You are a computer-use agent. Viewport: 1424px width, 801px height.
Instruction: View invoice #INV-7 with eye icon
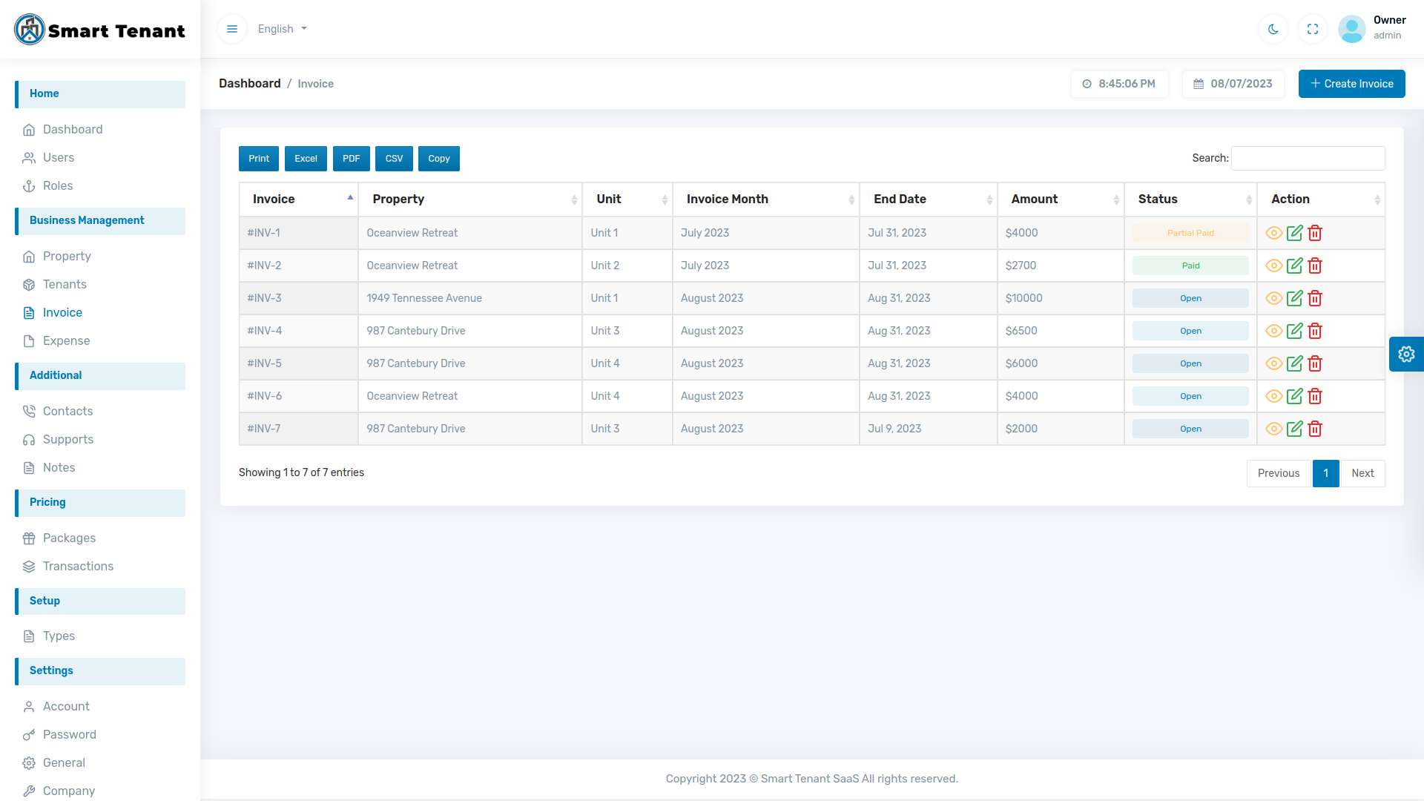[x=1273, y=429]
